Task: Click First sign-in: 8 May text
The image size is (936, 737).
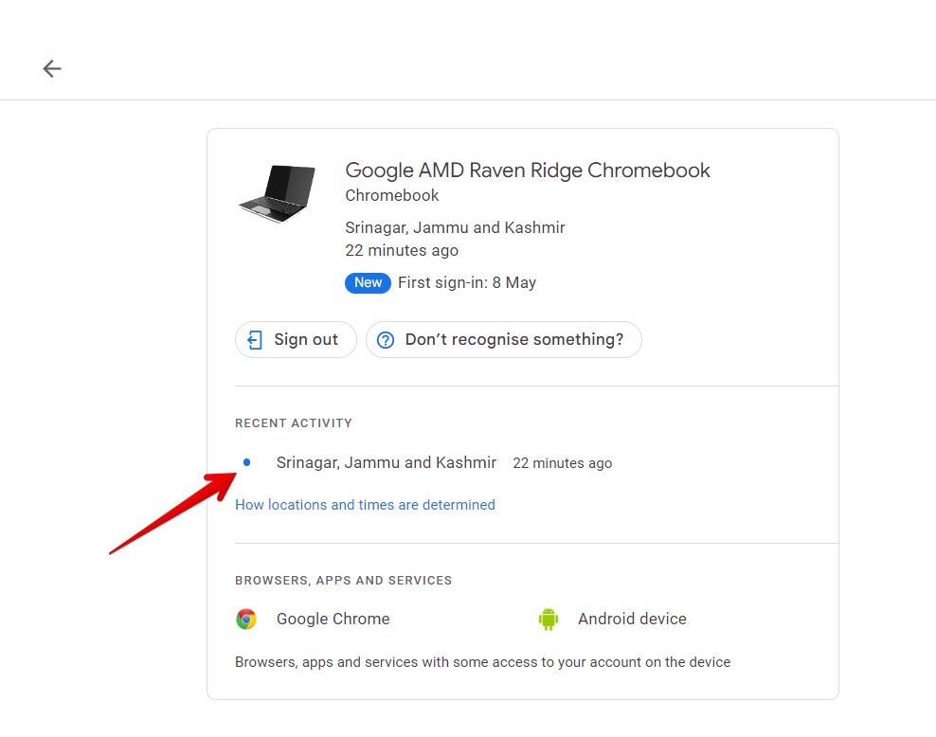Action: 467,282
